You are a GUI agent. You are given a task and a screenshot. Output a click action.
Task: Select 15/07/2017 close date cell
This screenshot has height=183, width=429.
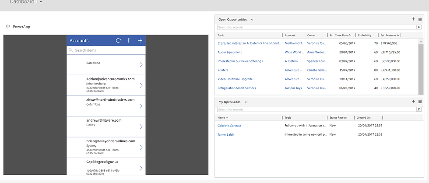(347, 70)
